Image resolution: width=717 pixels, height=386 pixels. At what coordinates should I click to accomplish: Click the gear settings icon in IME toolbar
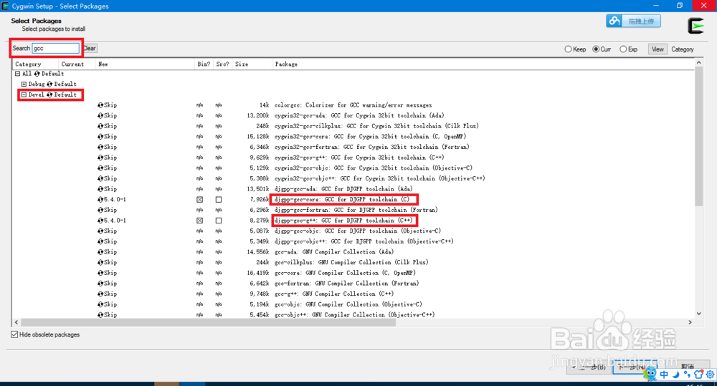pyautogui.click(x=710, y=375)
